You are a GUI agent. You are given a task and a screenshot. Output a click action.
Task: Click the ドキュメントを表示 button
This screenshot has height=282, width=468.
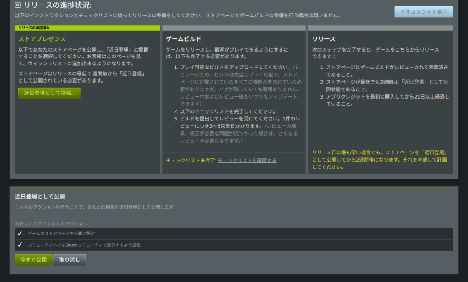(x=424, y=12)
